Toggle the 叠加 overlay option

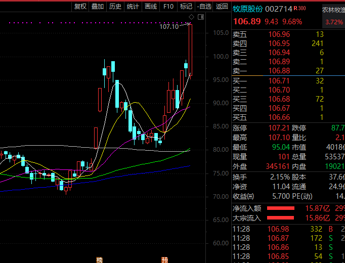coord(98,7)
